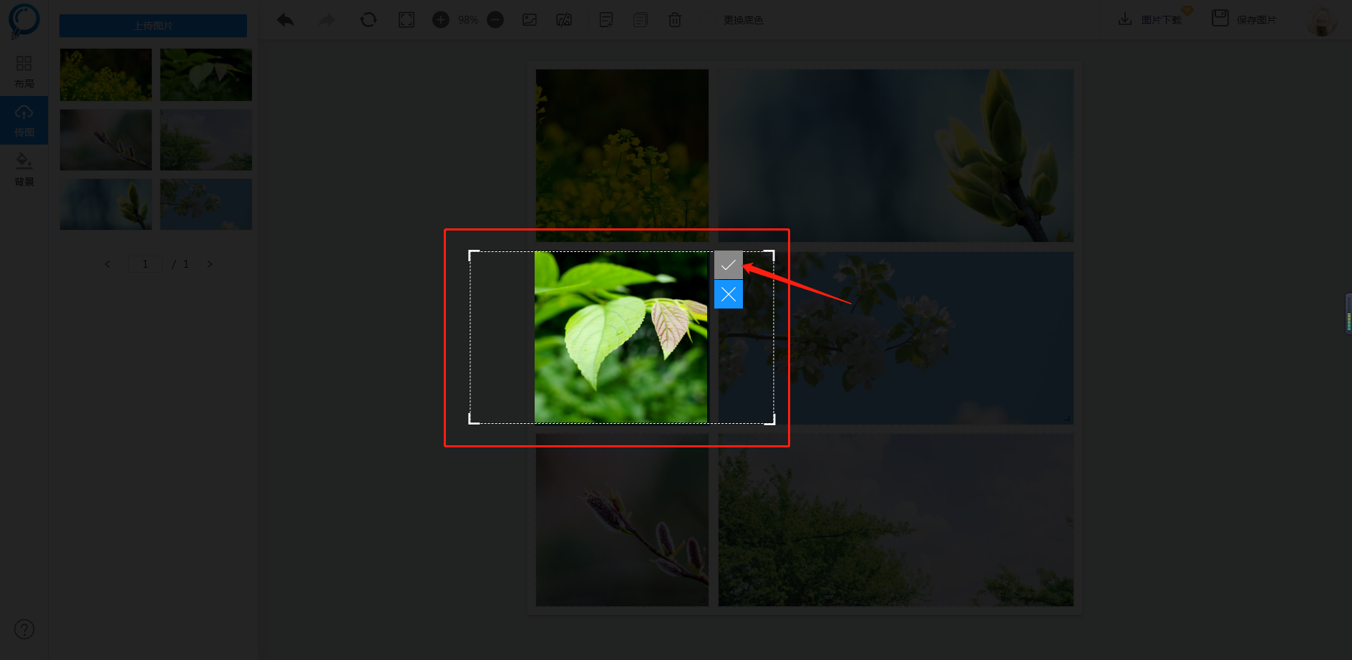This screenshot has width=1352, height=660.
Task: Open the help question mark icon
Action: [24, 629]
